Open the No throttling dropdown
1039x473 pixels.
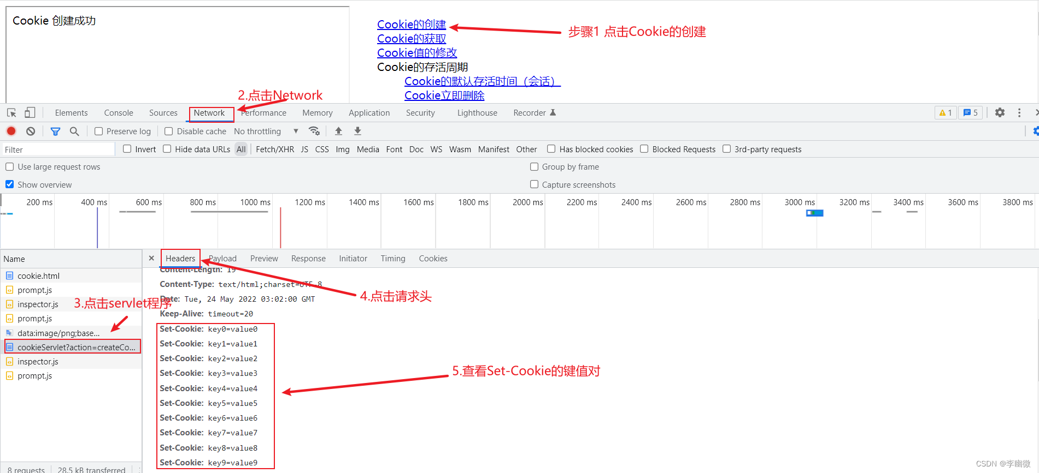tap(266, 131)
